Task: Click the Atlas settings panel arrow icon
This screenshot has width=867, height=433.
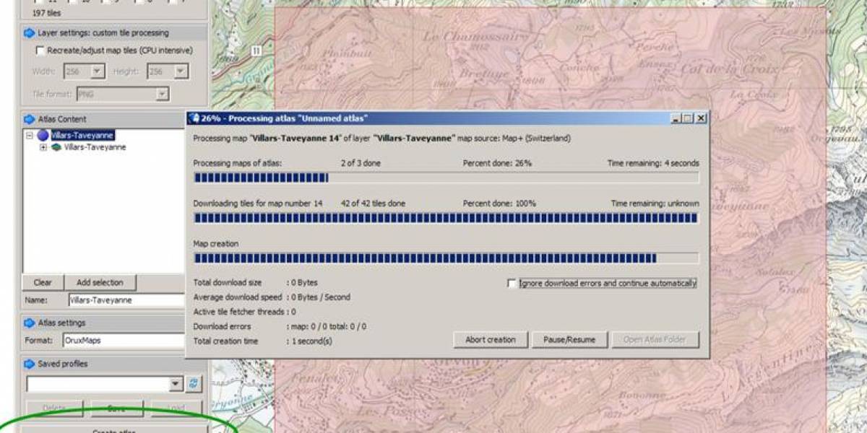Action: 29,323
